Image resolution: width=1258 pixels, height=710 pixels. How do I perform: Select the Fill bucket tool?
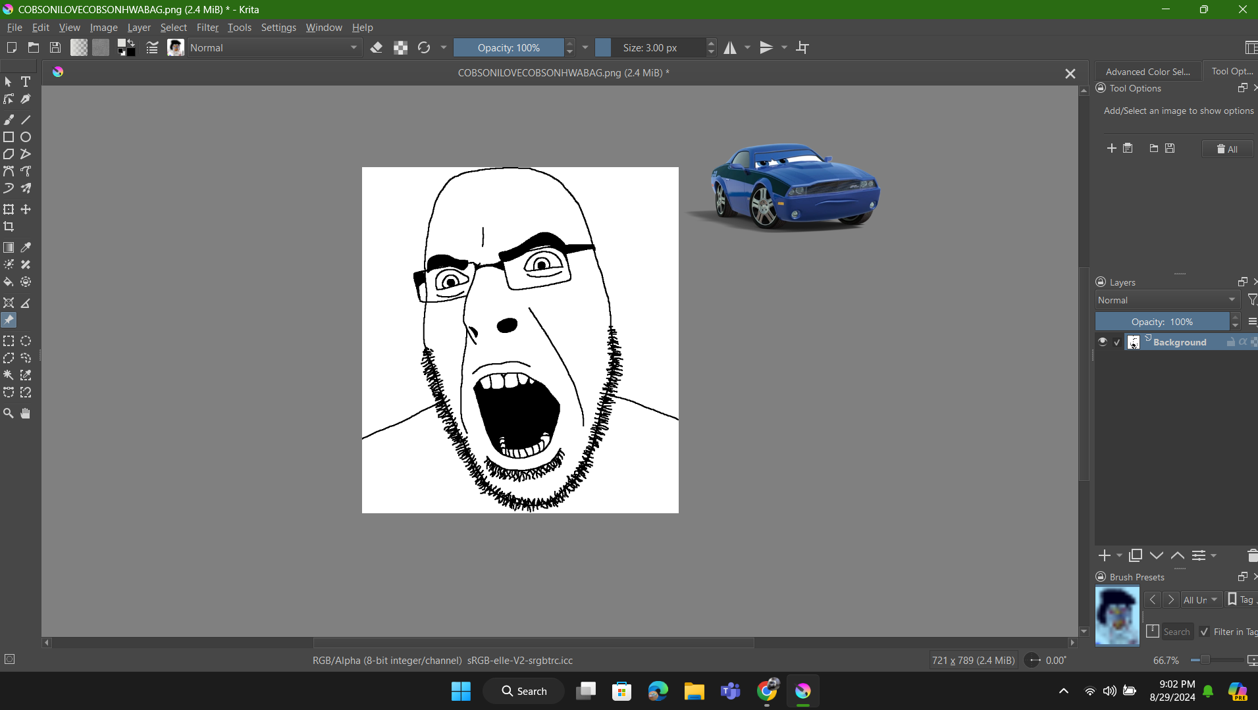coord(9,282)
